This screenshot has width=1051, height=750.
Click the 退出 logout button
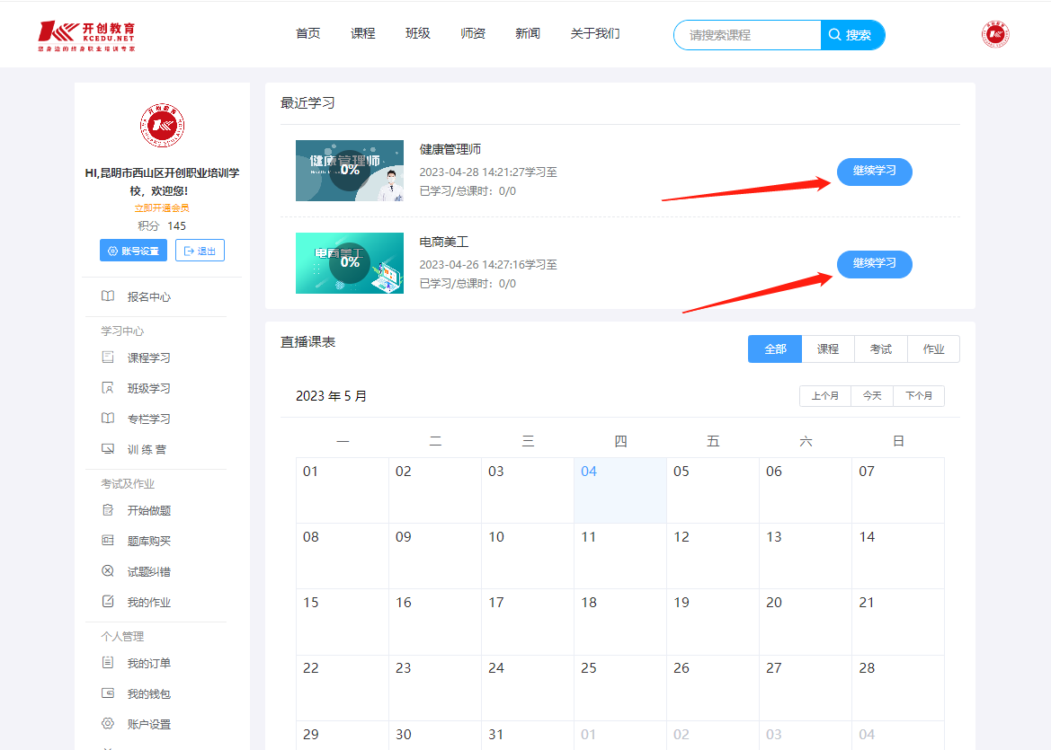point(200,251)
